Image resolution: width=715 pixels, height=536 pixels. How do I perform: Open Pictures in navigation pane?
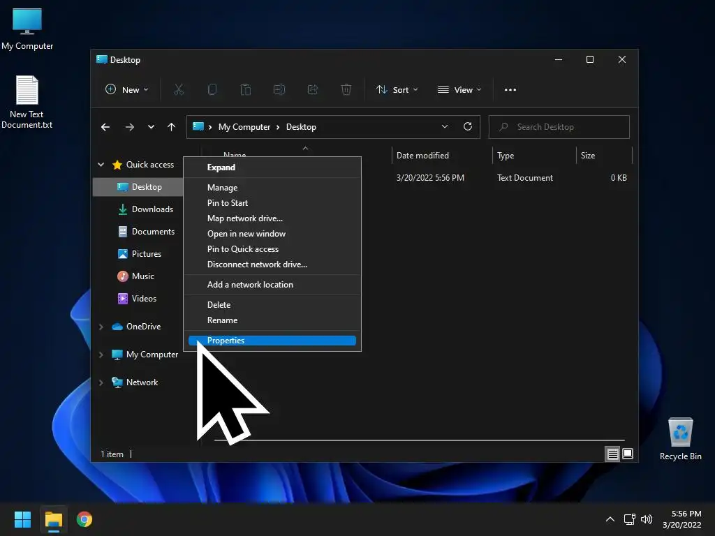(140, 254)
